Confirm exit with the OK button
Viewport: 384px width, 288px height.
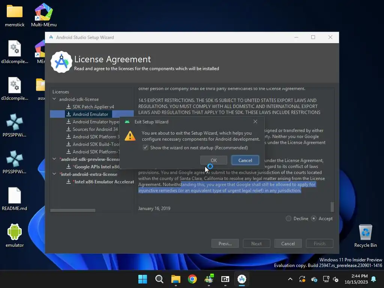coord(213,160)
